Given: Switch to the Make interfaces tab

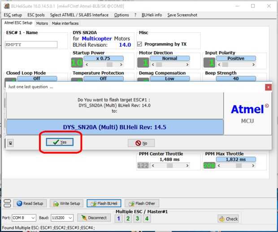Looking at the screenshot, I should click(65, 23).
